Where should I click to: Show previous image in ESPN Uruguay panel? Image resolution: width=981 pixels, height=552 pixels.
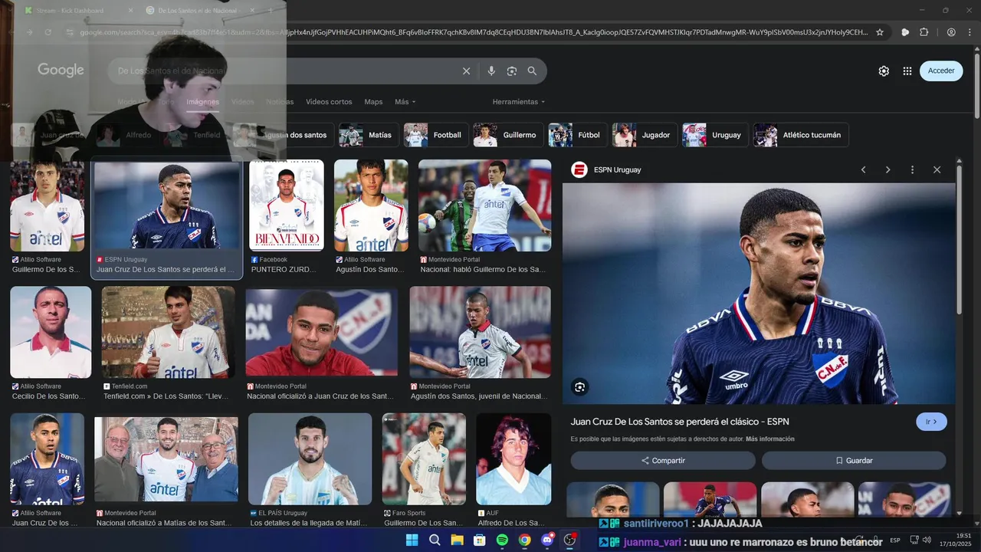(863, 169)
